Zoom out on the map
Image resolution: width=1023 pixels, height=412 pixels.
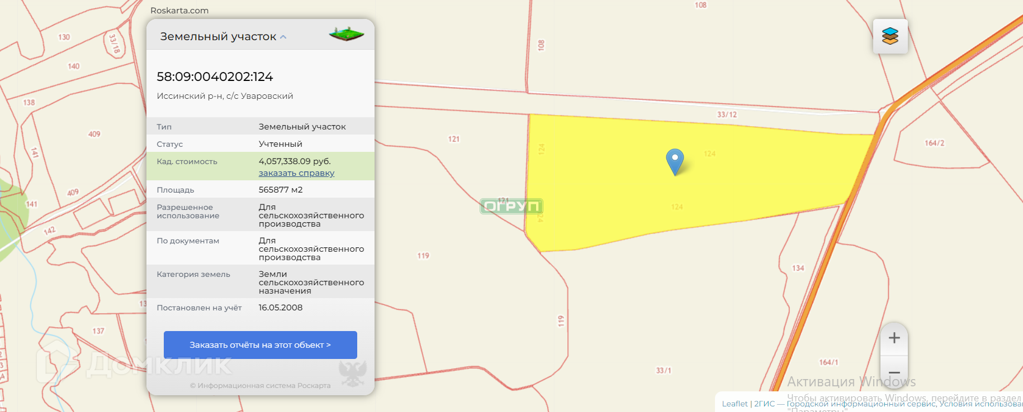(x=894, y=372)
